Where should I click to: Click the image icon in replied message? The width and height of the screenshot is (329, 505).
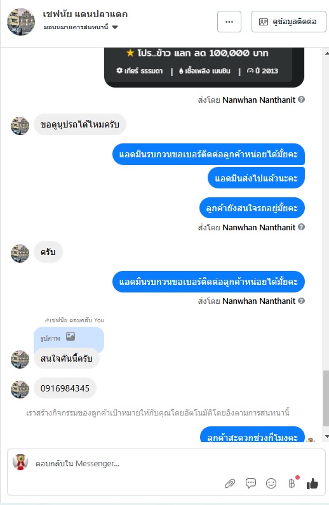70,336
